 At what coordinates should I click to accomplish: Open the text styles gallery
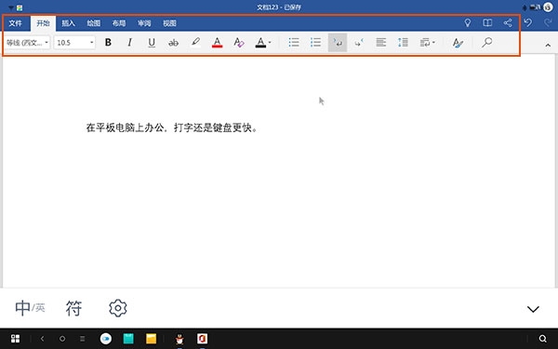click(x=458, y=43)
